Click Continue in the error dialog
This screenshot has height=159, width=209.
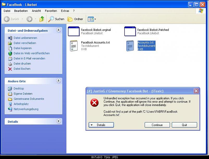coord(157,125)
